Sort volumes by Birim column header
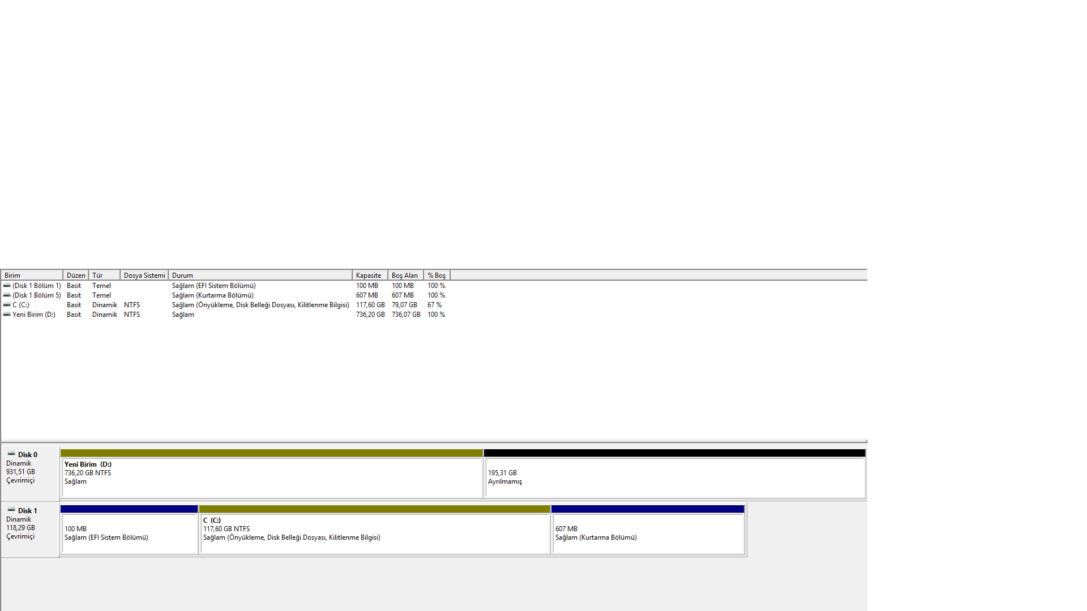Screen dimensions: 1087x611 pos(32,276)
